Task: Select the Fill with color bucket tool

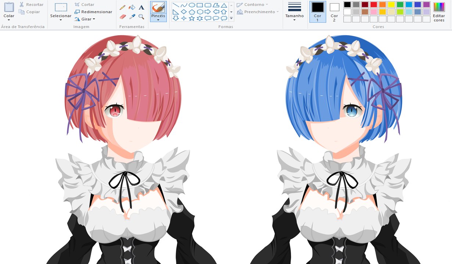Action: click(132, 7)
